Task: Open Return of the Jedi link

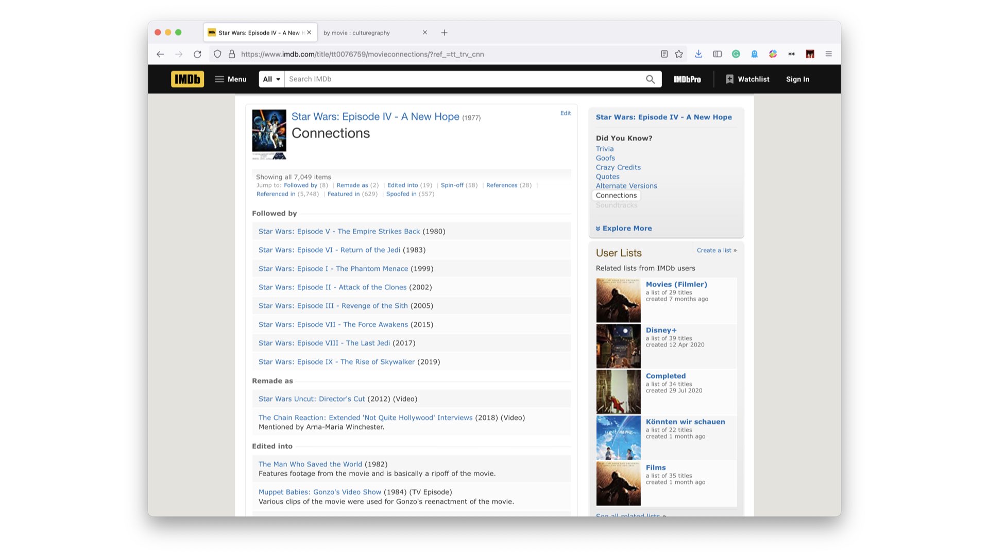Action: click(x=329, y=250)
